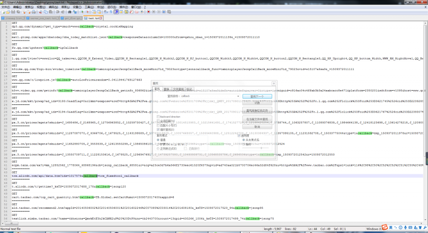
Task: Click the Save All toolbar icon
Action: point(18,12)
